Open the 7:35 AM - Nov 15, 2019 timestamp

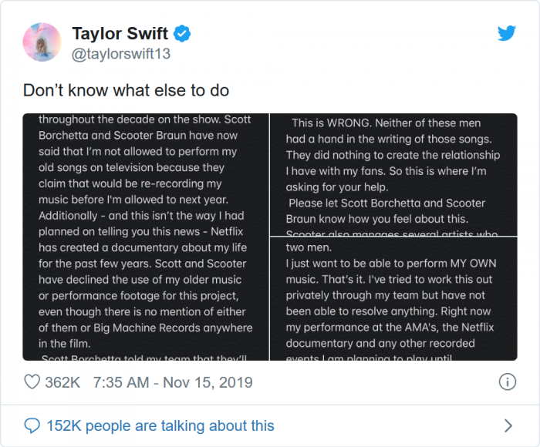173,382
